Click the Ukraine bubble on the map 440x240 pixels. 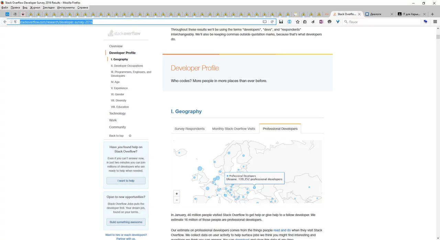tap(254, 188)
